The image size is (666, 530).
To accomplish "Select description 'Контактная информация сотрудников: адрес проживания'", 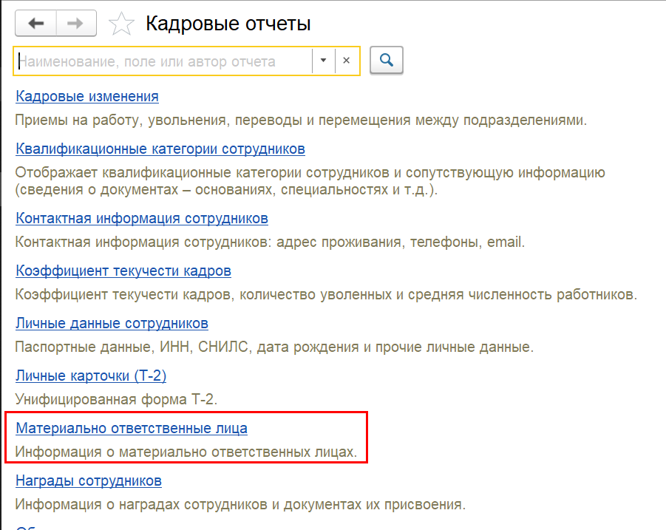I will 270,242.
